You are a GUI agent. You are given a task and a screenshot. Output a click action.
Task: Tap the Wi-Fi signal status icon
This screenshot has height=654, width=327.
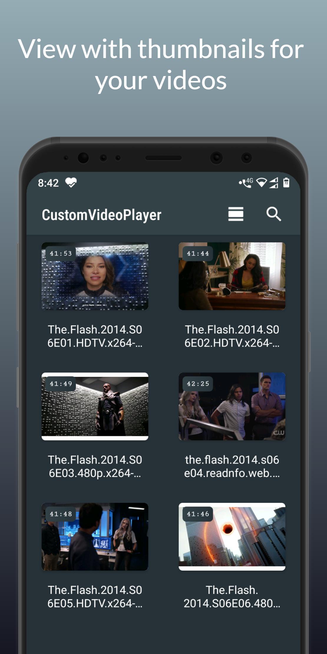coord(261,183)
